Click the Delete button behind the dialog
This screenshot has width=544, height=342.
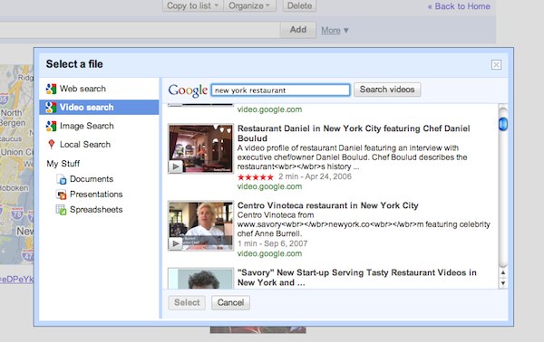coord(299,5)
